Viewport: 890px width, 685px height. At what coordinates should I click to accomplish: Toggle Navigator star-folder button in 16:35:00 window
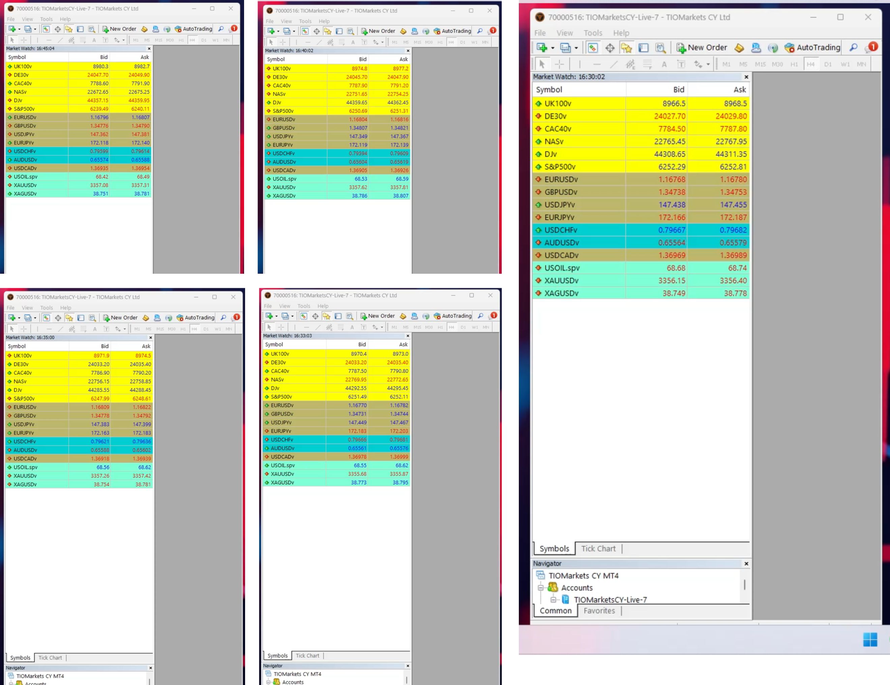point(69,318)
